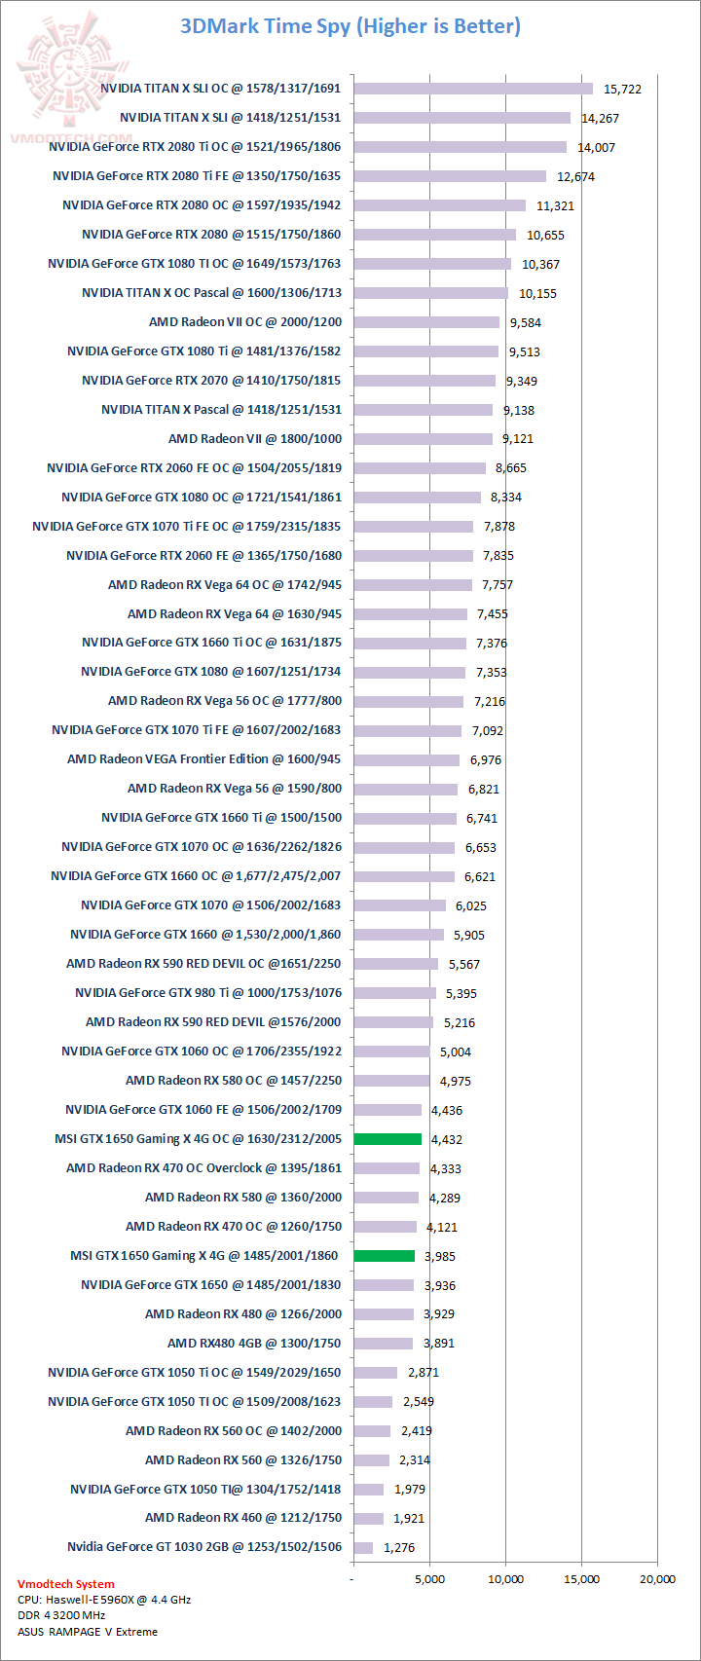Image resolution: width=701 pixels, height=1661 pixels.
Task: Click the red Vmodtech System text
Action: point(66,1584)
